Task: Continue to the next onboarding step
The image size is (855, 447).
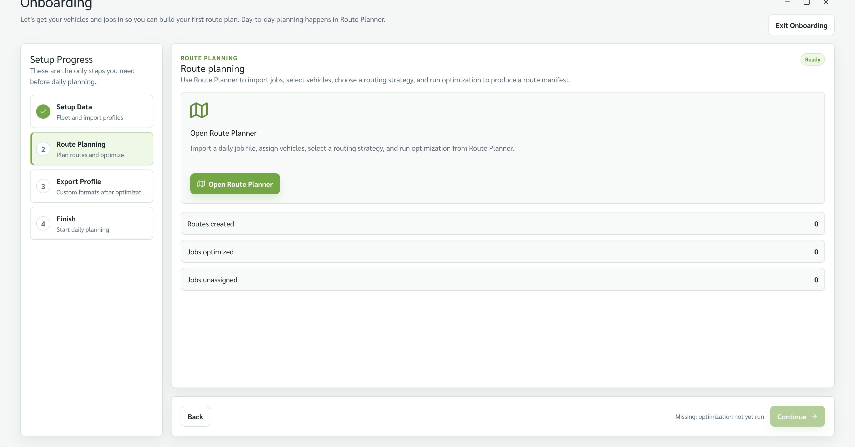Action: pos(797,417)
